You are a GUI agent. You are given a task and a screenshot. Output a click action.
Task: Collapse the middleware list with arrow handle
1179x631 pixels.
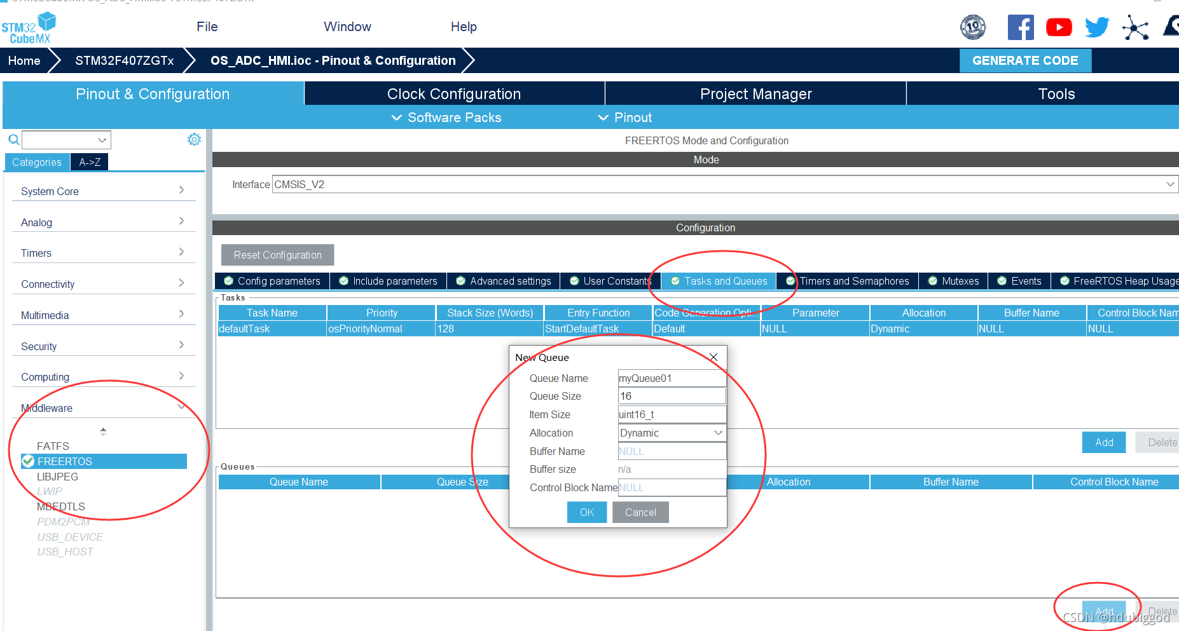[103, 431]
